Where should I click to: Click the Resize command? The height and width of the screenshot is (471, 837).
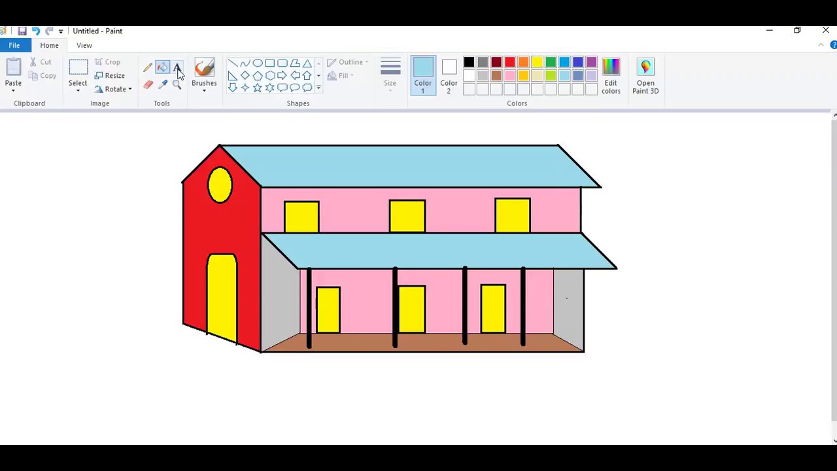(x=114, y=75)
